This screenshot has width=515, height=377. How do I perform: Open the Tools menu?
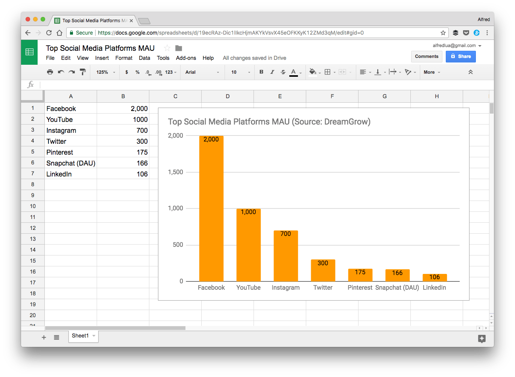point(163,58)
